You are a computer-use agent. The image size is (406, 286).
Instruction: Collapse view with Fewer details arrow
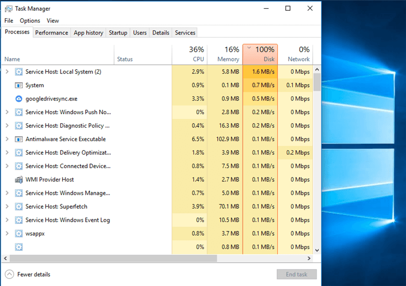pos(10,274)
